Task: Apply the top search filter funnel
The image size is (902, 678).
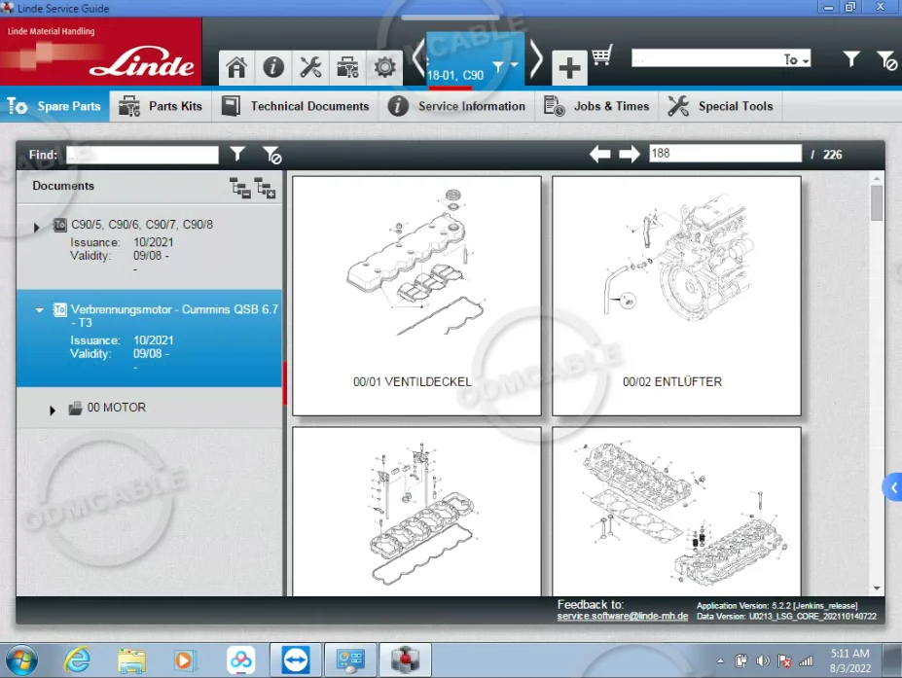Action: (850, 58)
